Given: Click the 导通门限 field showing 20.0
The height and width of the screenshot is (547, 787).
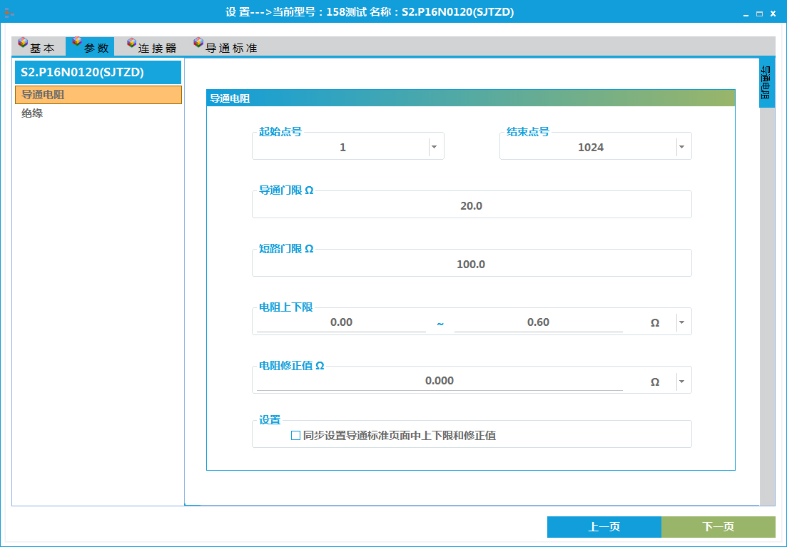Looking at the screenshot, I should (x=471, y=205).
